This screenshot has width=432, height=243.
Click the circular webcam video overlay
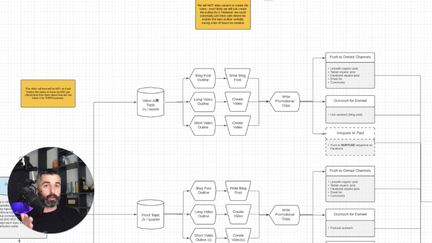tap(51, 190)
